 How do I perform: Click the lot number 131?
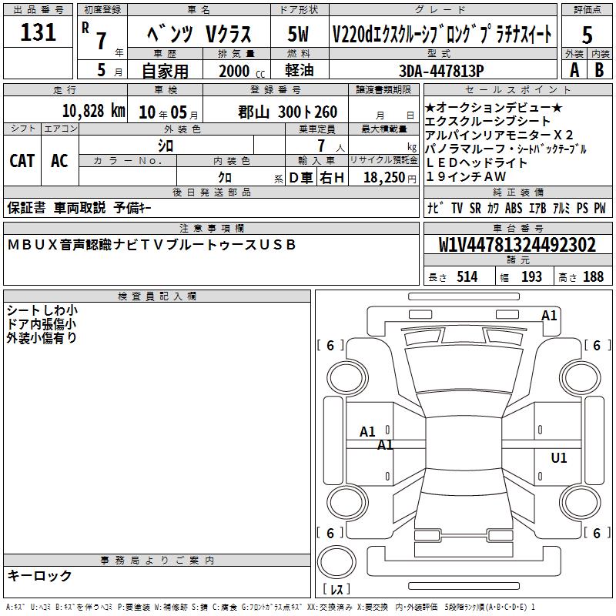coord(38,32)
